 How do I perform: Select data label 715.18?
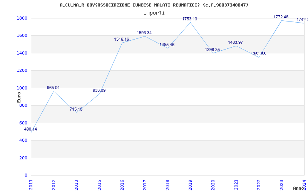76,109
